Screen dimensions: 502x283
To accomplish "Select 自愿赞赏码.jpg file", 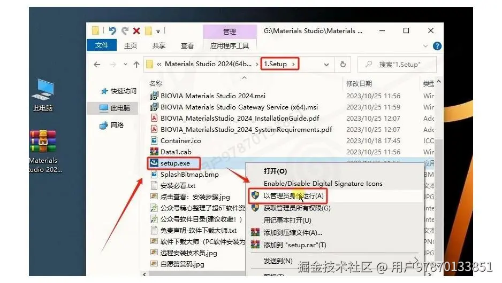I will pos(177,264).
